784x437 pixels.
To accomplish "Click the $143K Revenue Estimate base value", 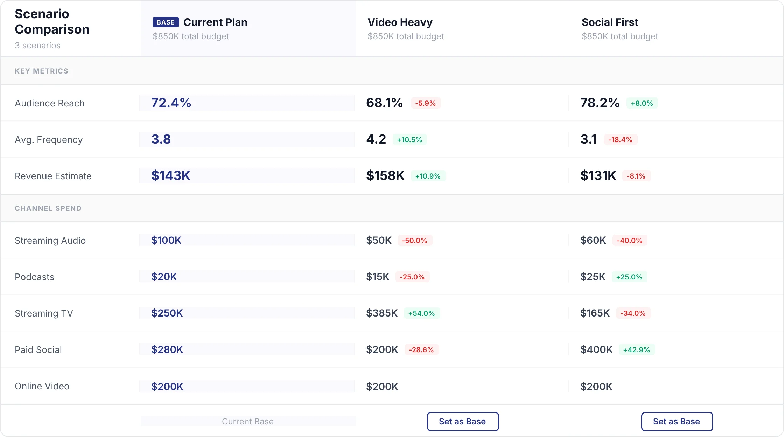I will [x=171, y=175].
